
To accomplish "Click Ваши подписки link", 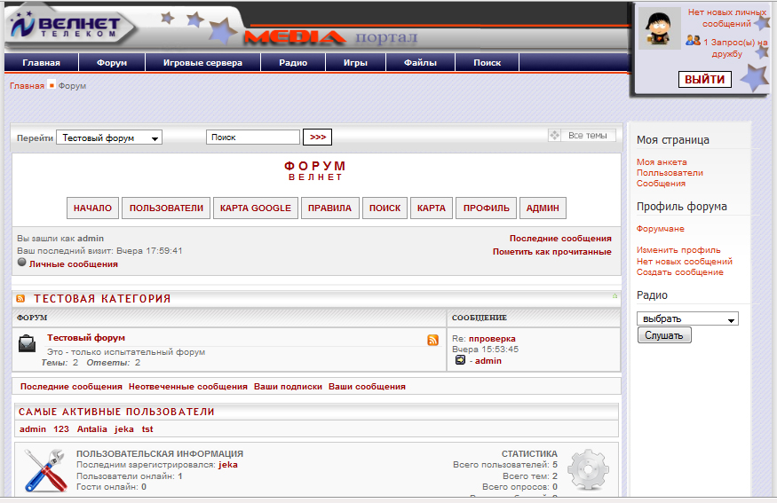I will [x=288, y=387].
